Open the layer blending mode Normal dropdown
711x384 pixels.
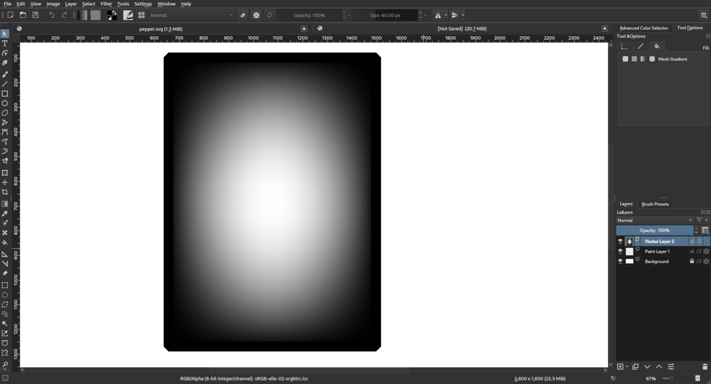click(x=655, y=220)
